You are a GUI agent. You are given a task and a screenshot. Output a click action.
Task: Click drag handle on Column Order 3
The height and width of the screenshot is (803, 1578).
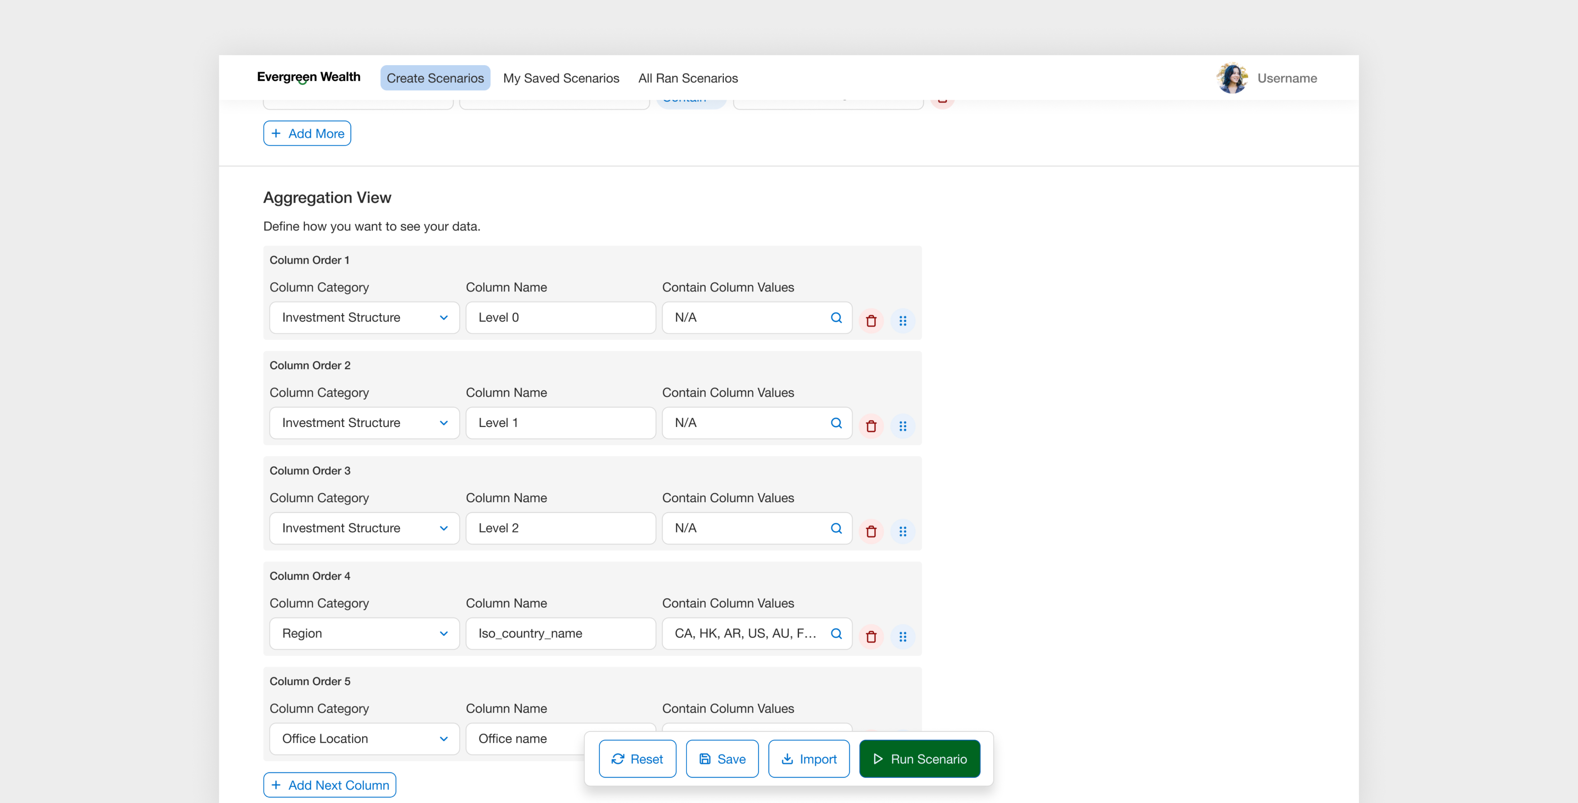[x=902, y=531]
